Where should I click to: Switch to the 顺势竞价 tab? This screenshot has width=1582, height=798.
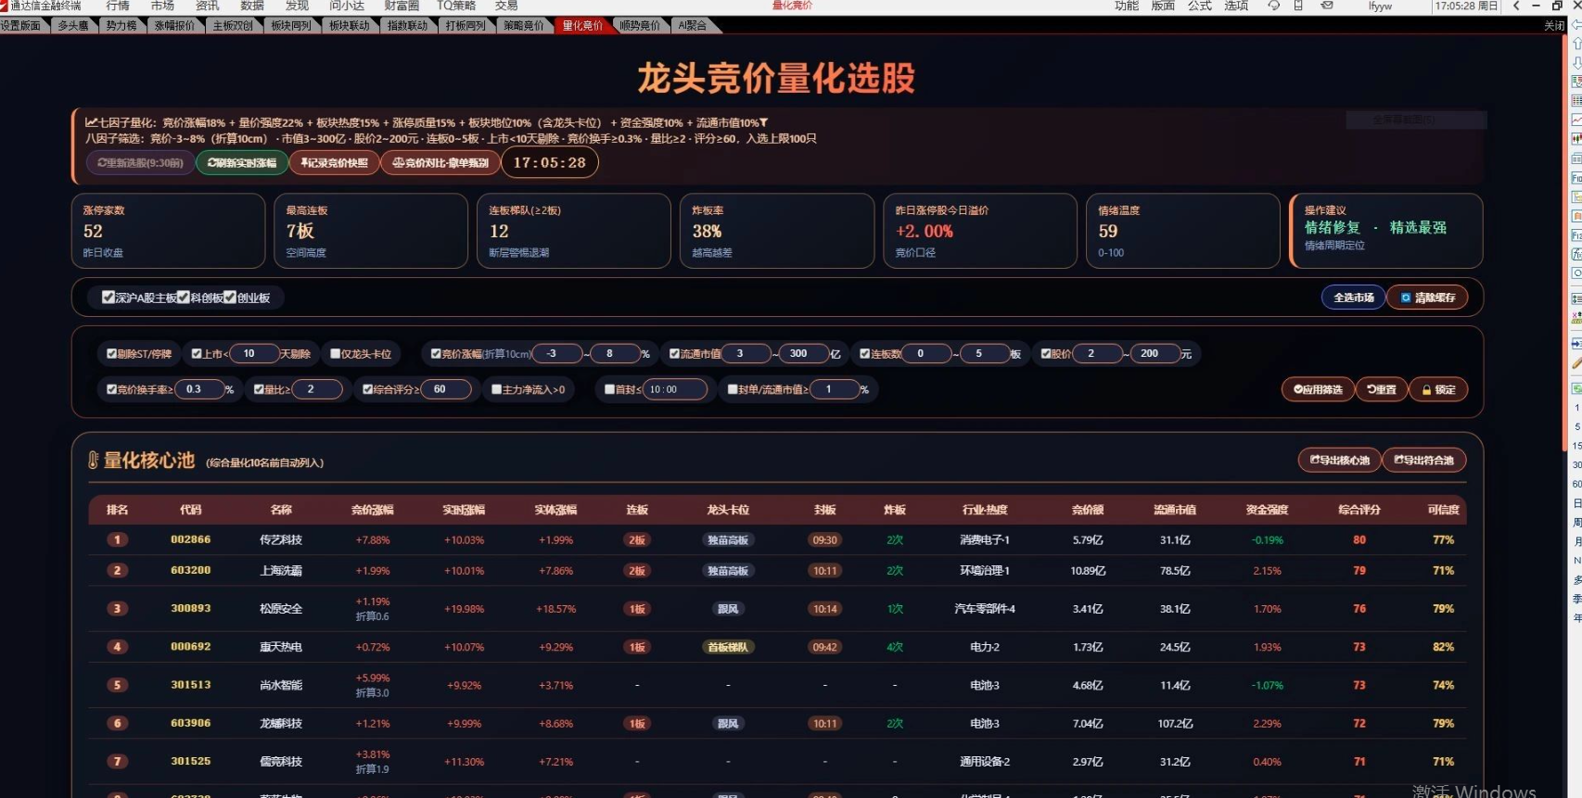tap(640, 25)
